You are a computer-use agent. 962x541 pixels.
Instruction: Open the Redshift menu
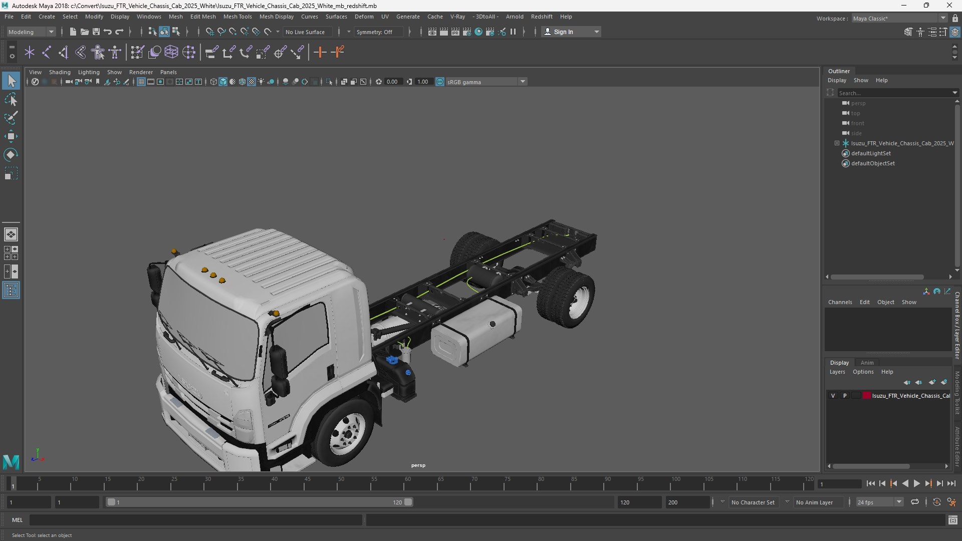click(x=542, y=17)
